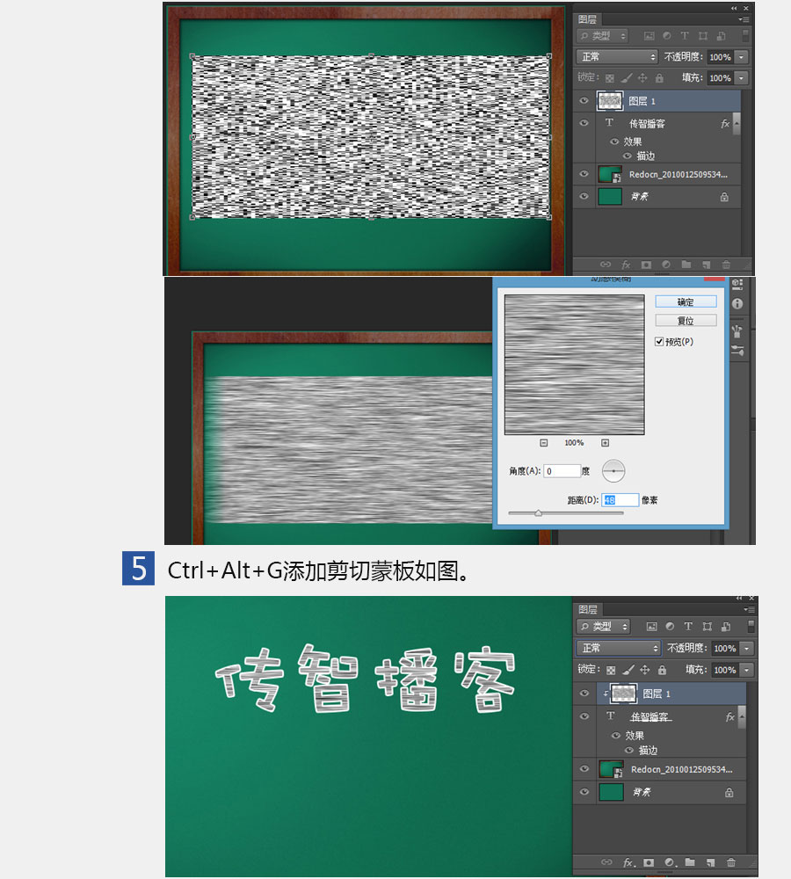Click the type-layer filter T icon in the lower Layers panel
The width and height of the screenshot is (791, 879).
tap(688, 626)
